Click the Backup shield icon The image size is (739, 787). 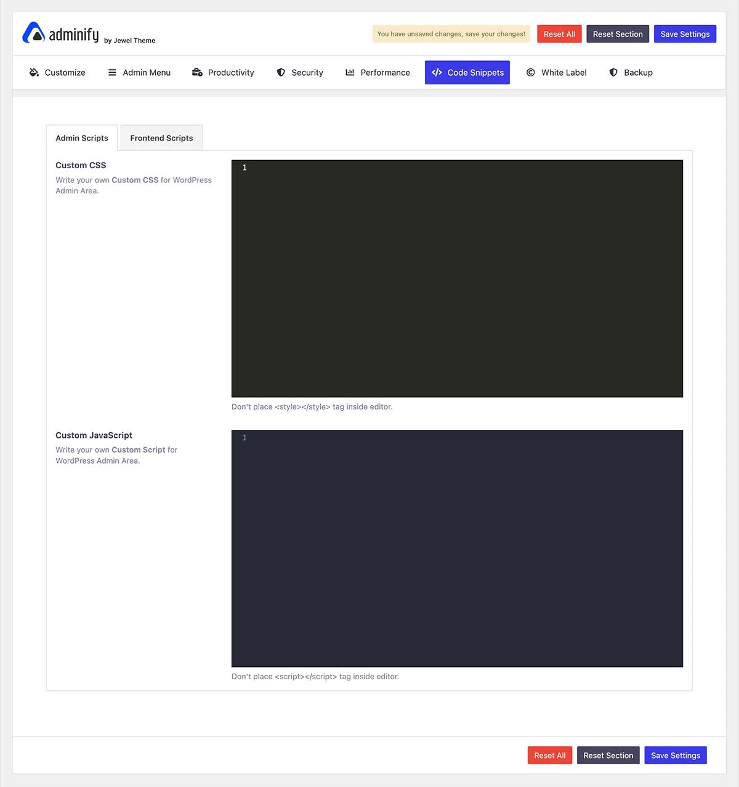[613, 73]
